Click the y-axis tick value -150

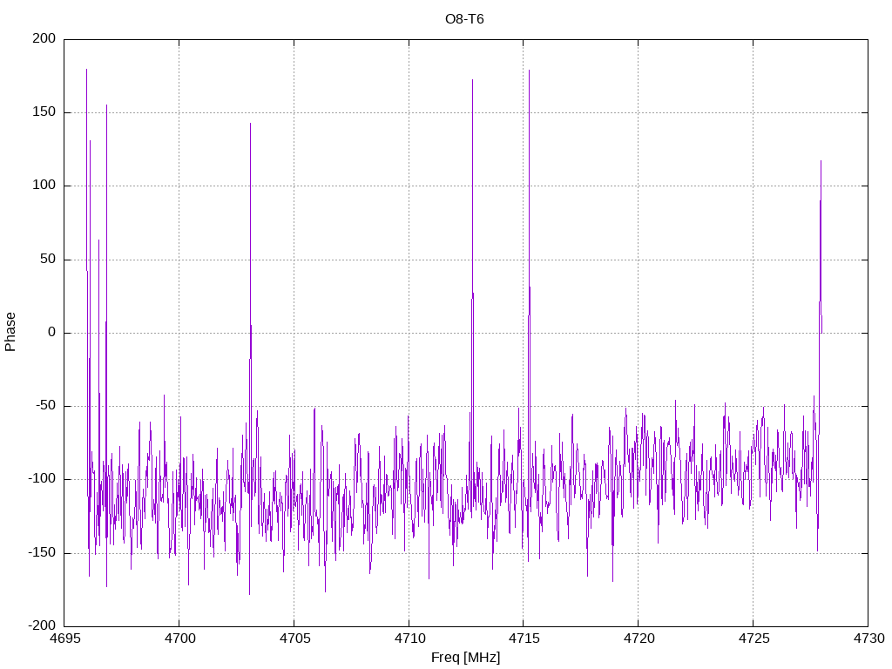click(42, 553)
